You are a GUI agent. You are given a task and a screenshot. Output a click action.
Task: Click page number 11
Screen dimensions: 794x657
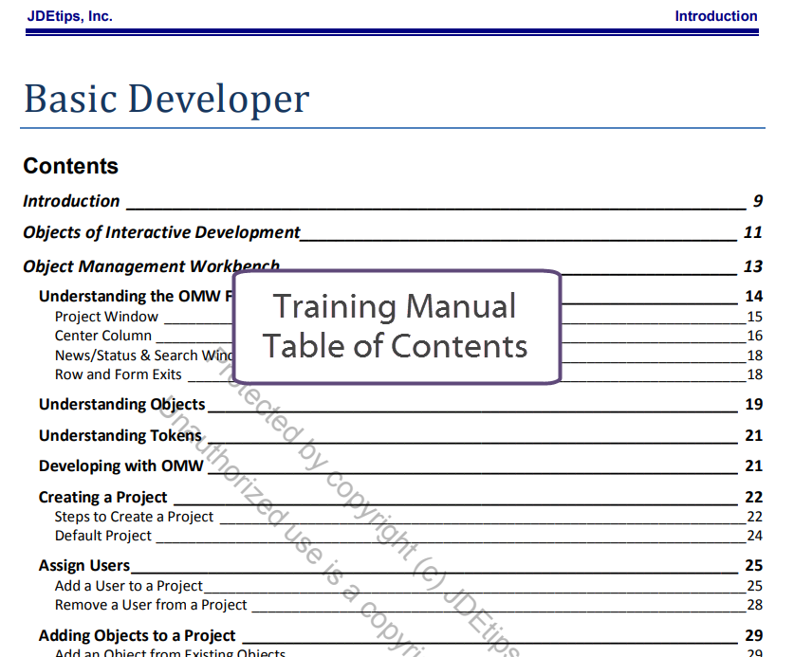click(x=753, y=232)
